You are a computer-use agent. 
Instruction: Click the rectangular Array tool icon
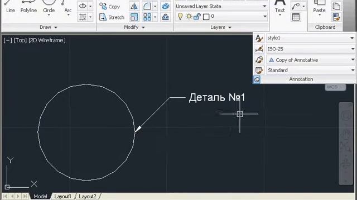147,17
